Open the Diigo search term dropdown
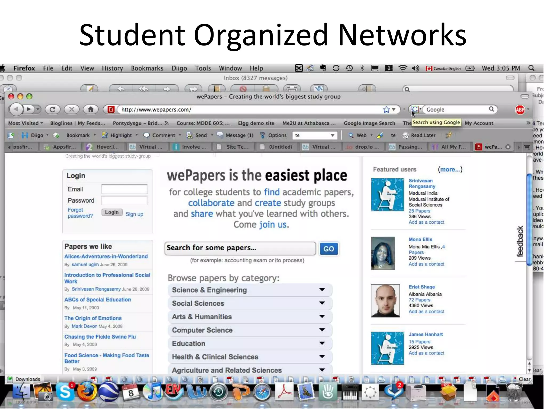This screenshot has height=409, width=546. point(332,135)
